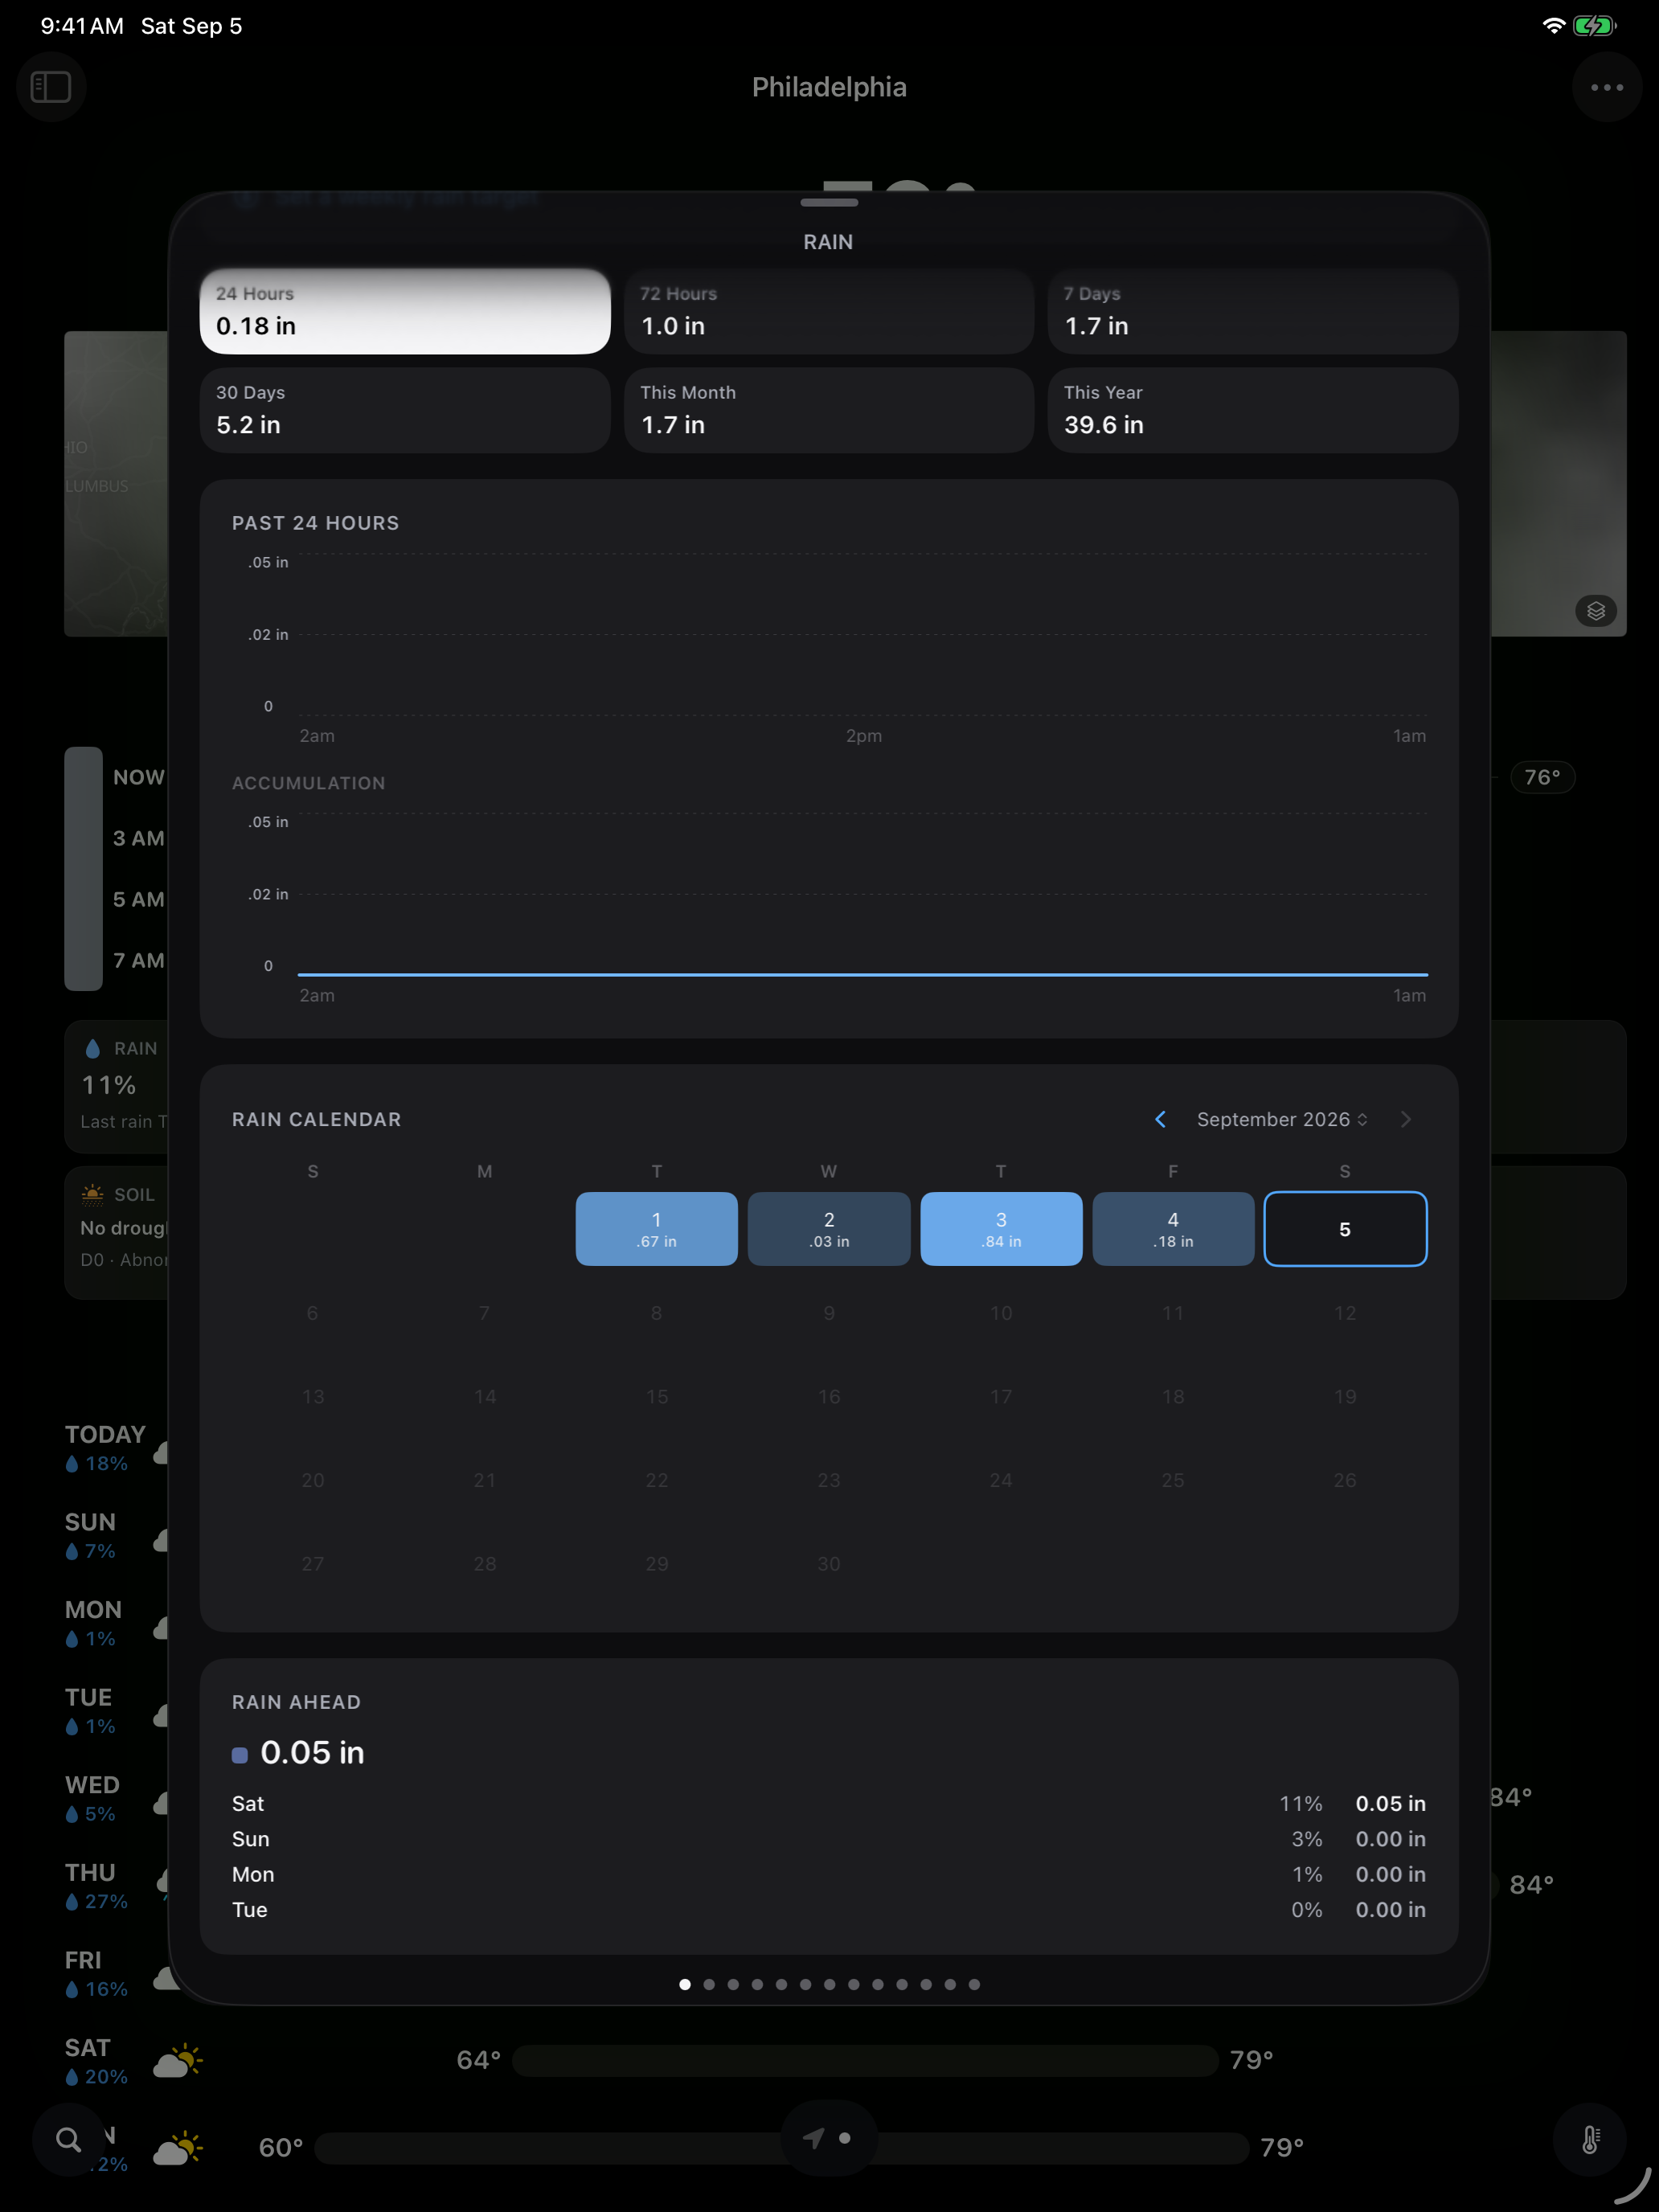Screen dimensions: 1659x2212
Task: Tap the 7 AM hourly label
Action: point(139,960)
